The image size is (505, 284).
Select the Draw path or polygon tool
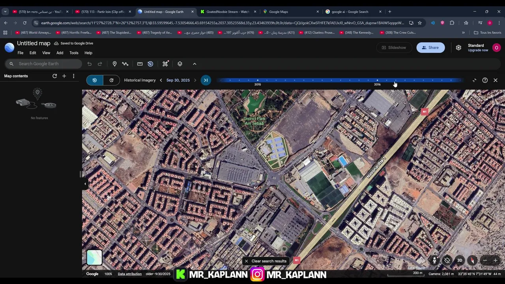point(125,64)
